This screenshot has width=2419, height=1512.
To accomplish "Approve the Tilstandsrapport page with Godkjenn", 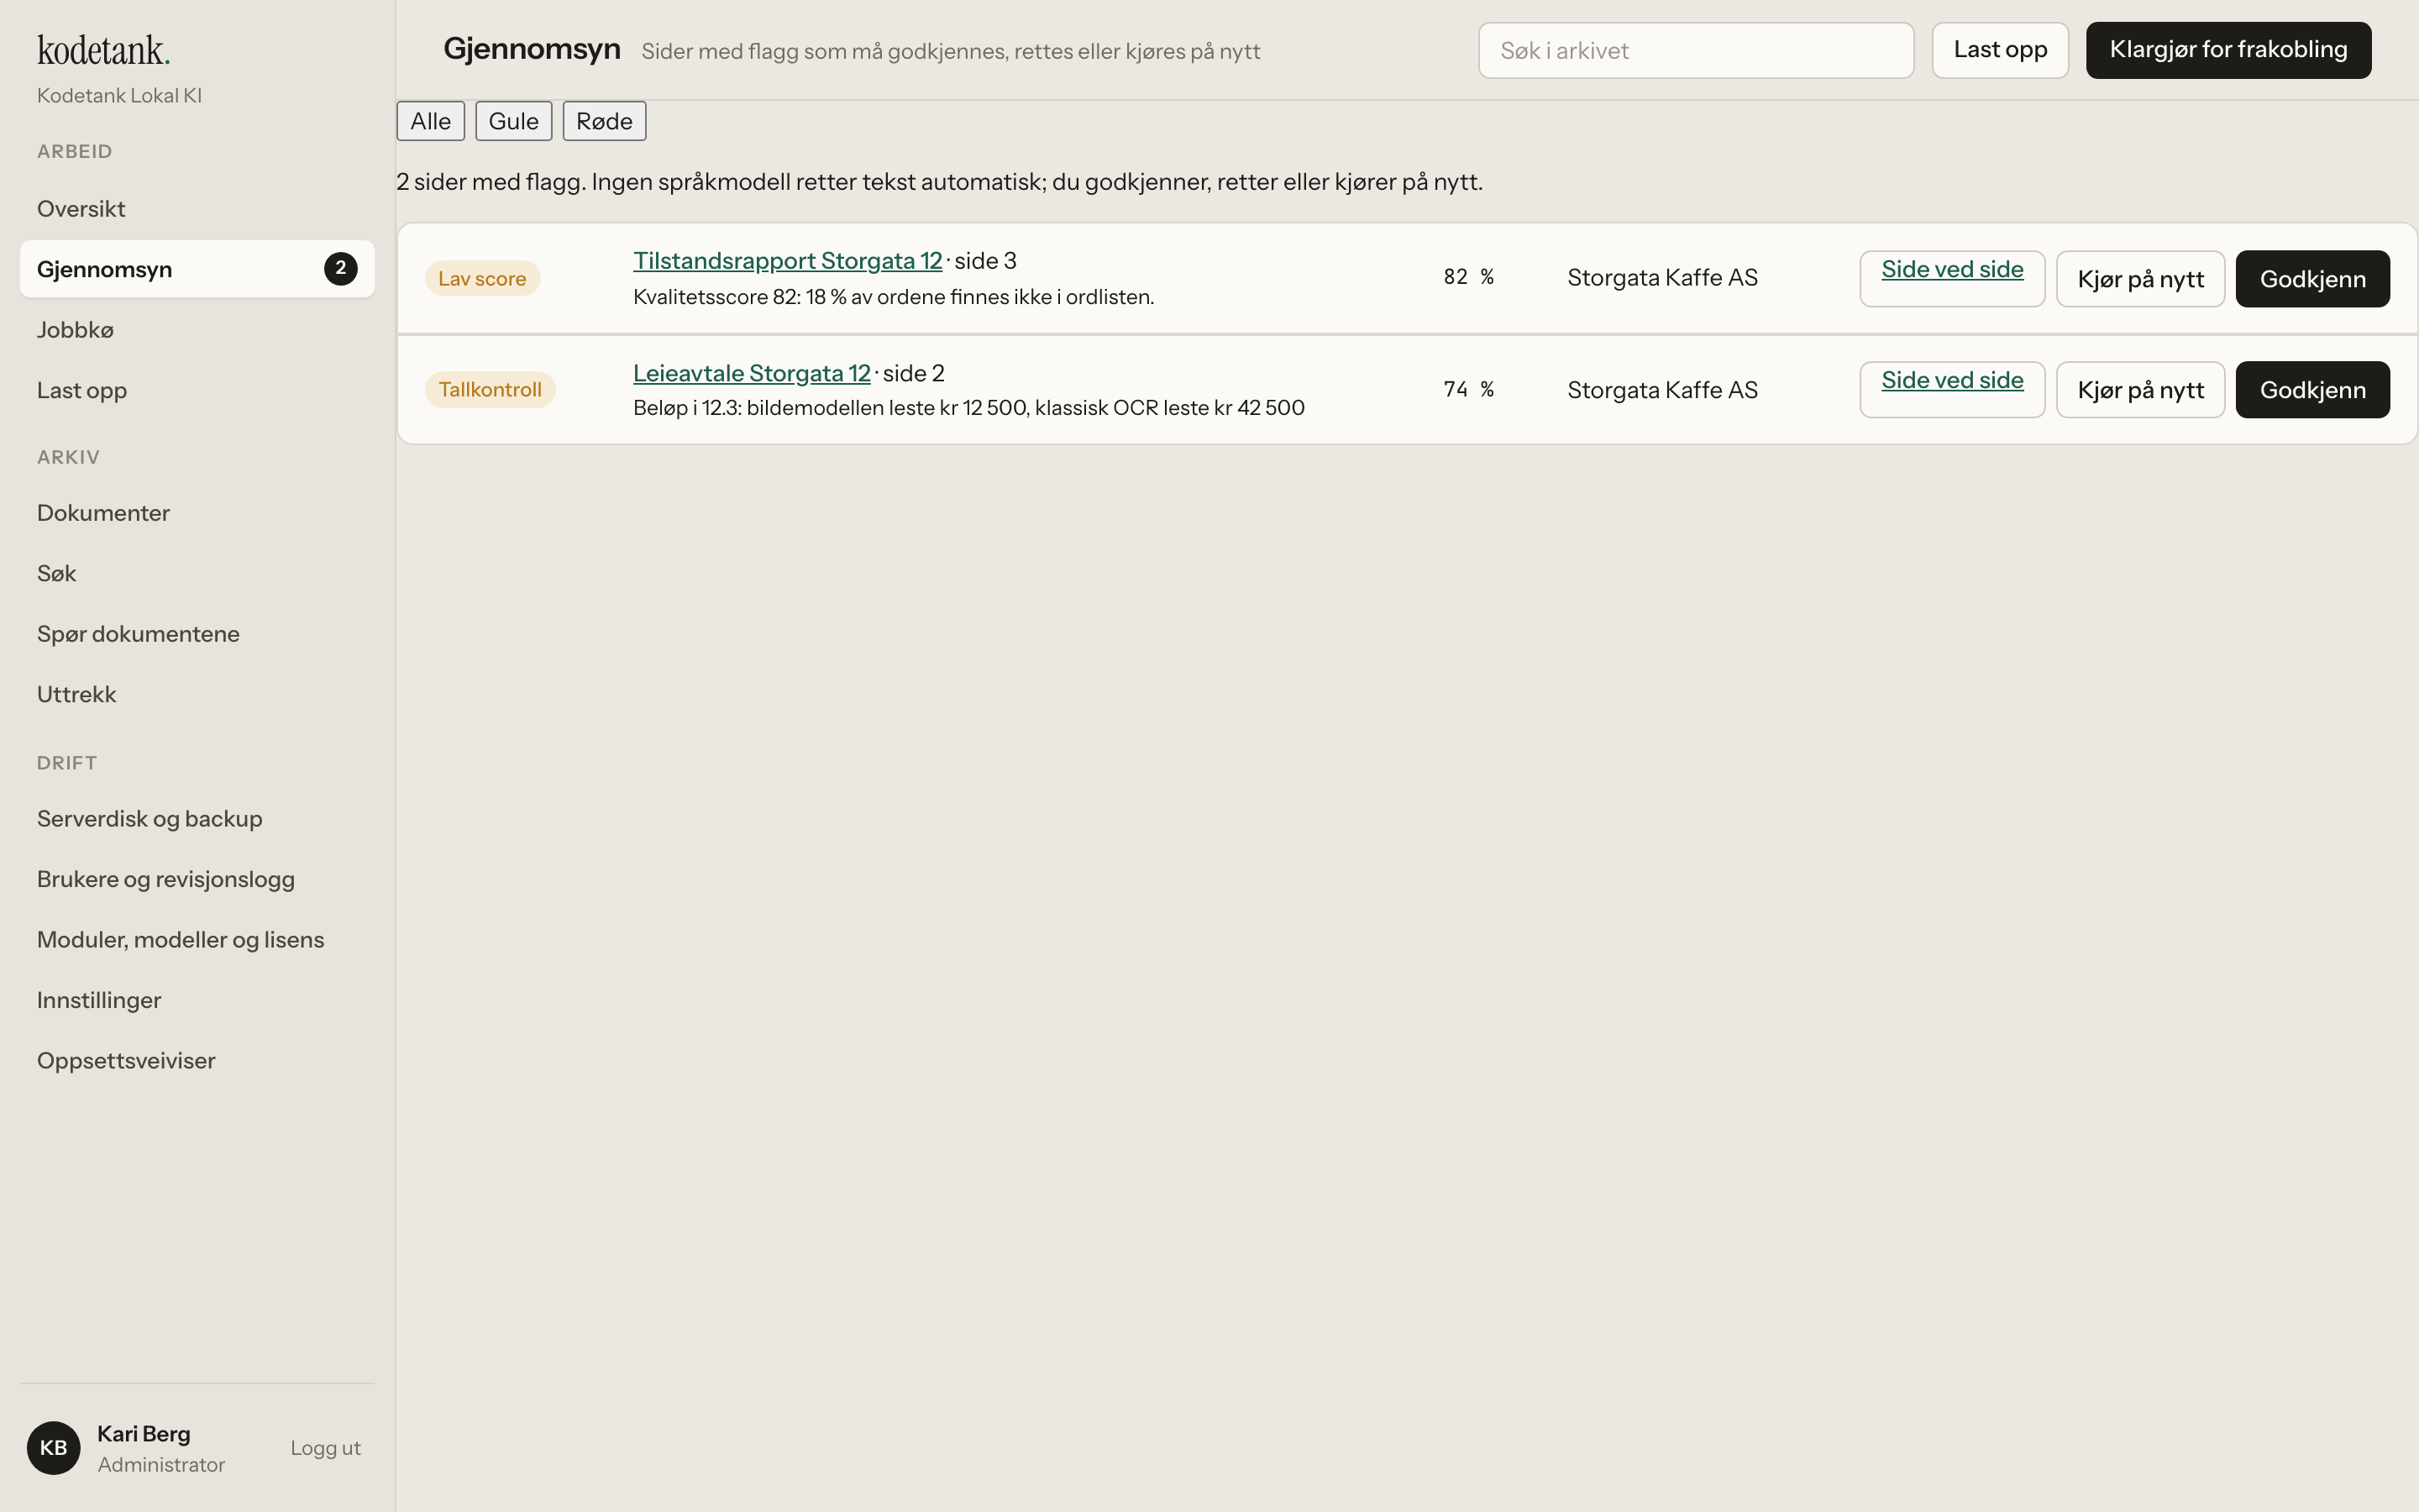I will (x=2312, y=279).
